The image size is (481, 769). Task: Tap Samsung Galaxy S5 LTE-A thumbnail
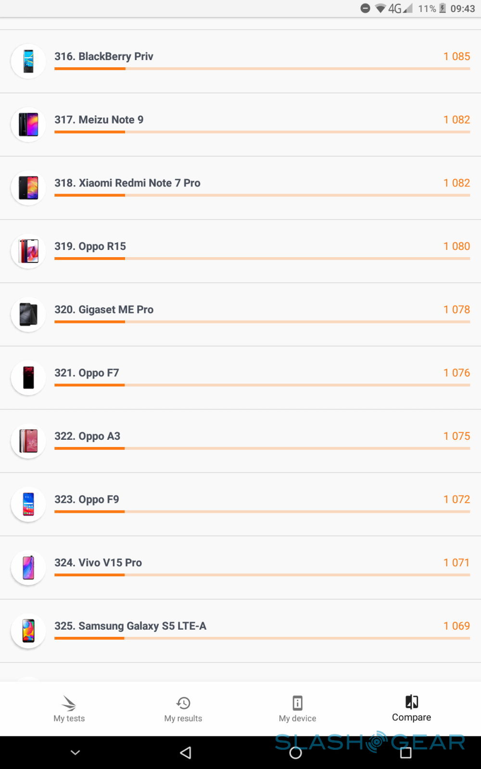click(28, 631)
